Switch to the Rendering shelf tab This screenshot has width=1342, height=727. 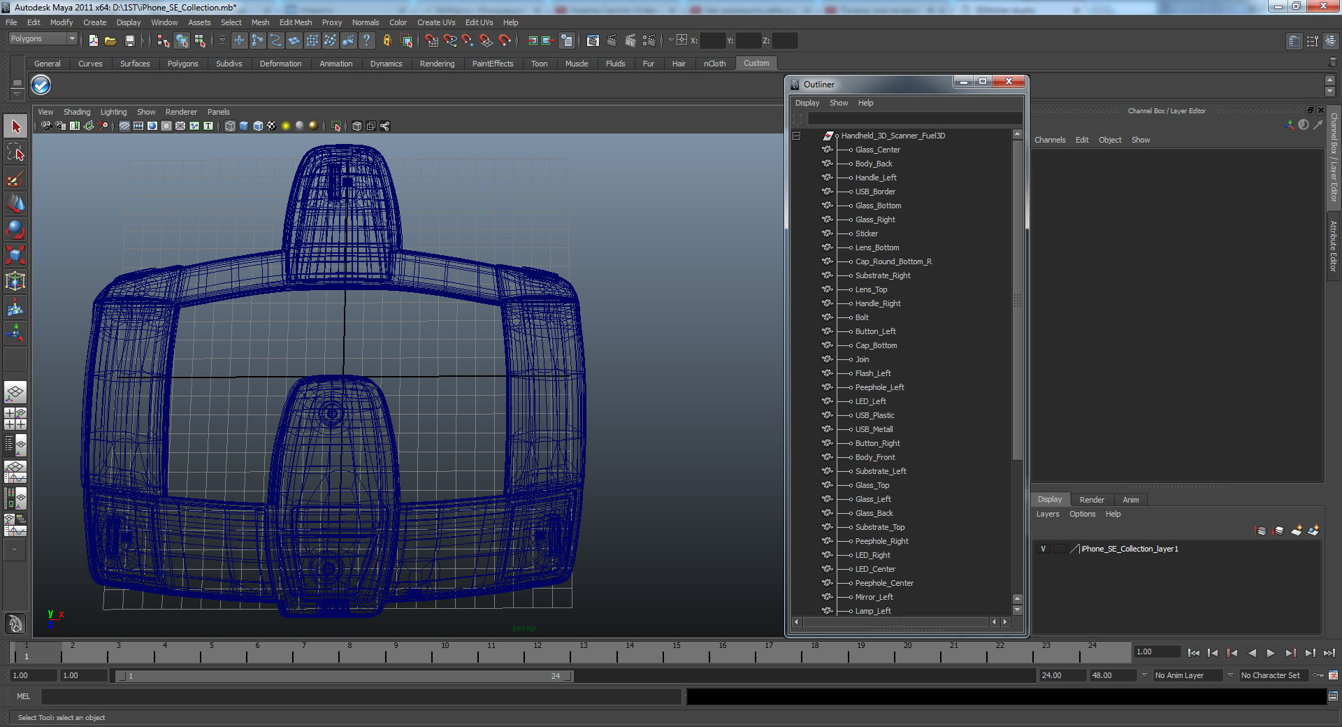(437, 64)
